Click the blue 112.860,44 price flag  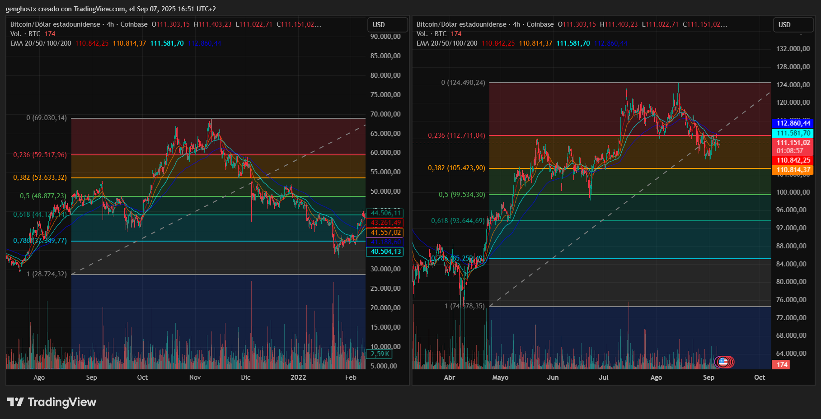(x=793, y=122)
